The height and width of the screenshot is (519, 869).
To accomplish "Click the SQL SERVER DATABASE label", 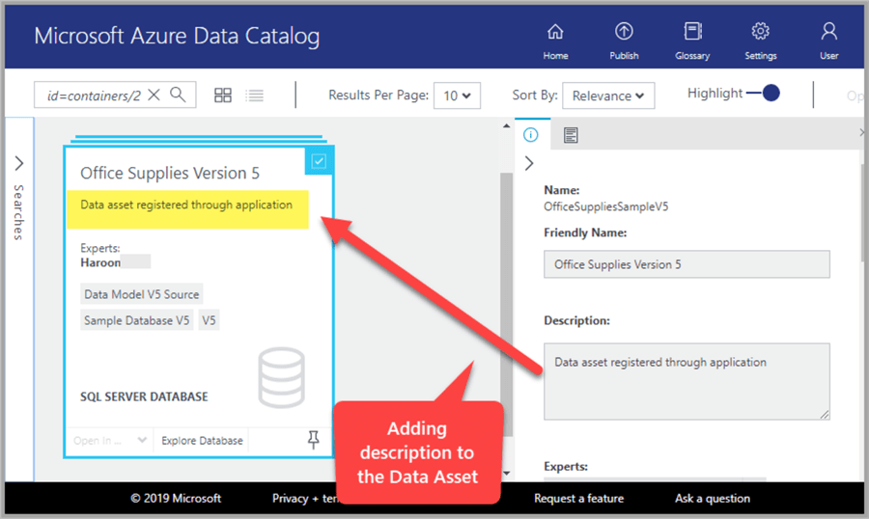I will (x=144, y=396).
